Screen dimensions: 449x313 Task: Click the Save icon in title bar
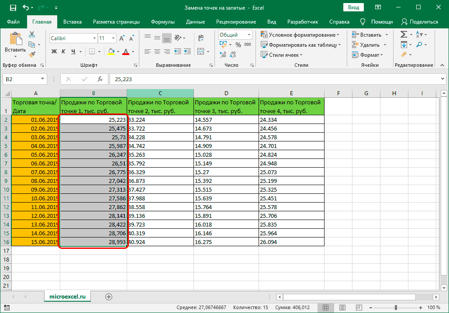click(x=13, y=8)
